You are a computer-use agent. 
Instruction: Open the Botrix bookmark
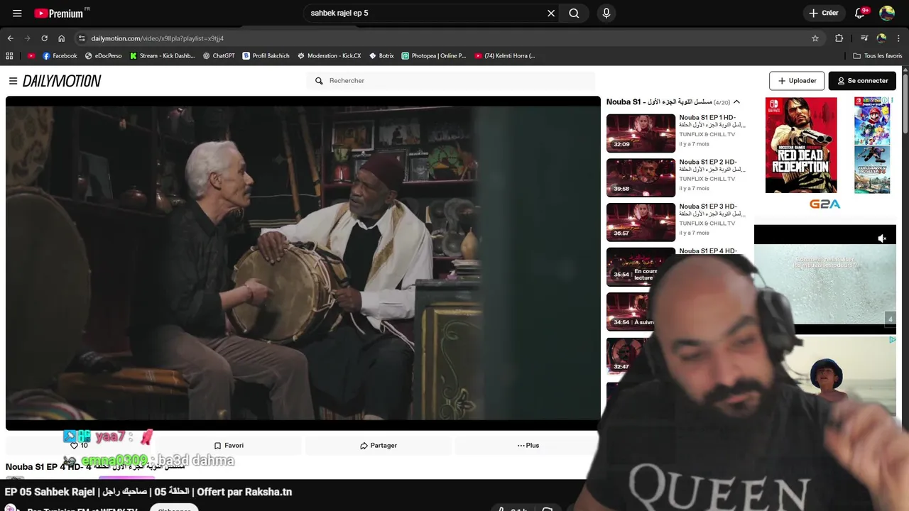(x=381, y=55)
